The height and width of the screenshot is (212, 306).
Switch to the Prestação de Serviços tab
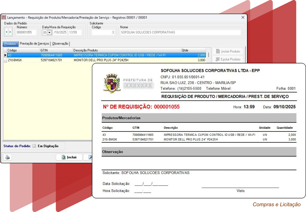coord(34,44)
